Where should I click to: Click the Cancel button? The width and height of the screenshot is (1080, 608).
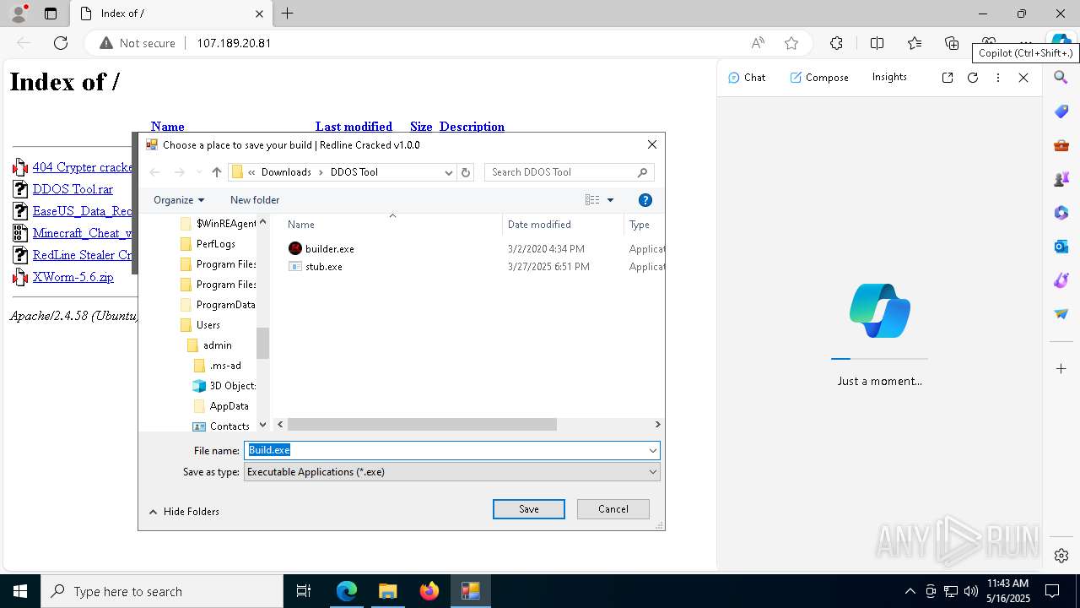613,509
